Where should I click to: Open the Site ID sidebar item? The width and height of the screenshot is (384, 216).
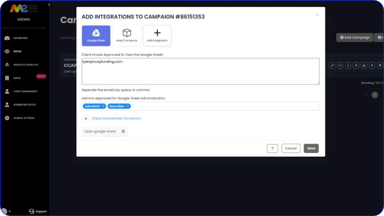point(17,51)
